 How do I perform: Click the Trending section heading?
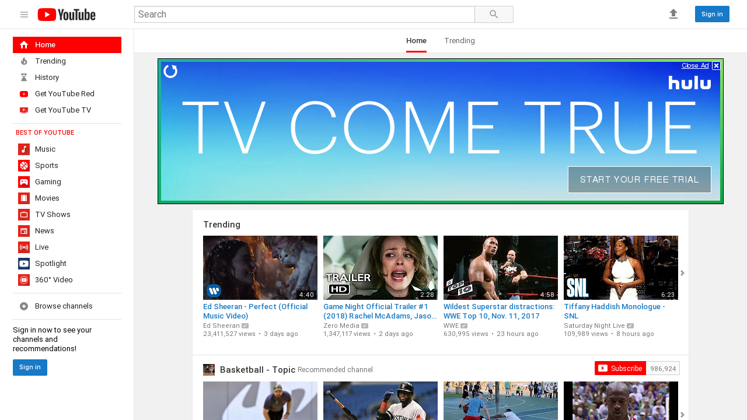(x=222, y=225)
